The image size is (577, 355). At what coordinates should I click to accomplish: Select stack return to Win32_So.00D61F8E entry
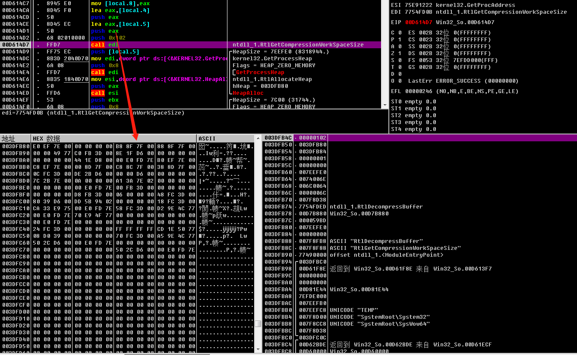point(410,269)
